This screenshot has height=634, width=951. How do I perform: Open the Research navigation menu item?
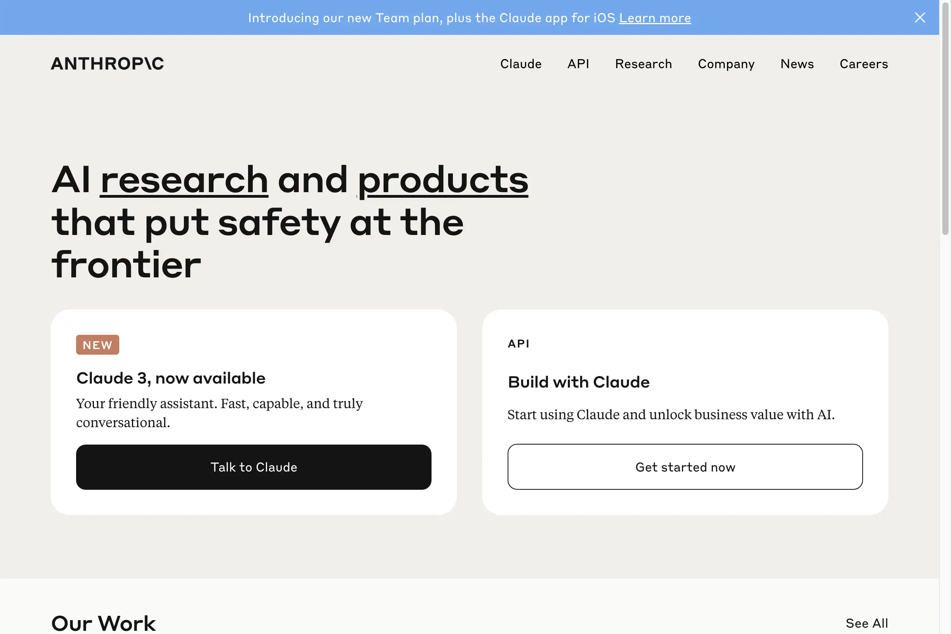point(643,64)
